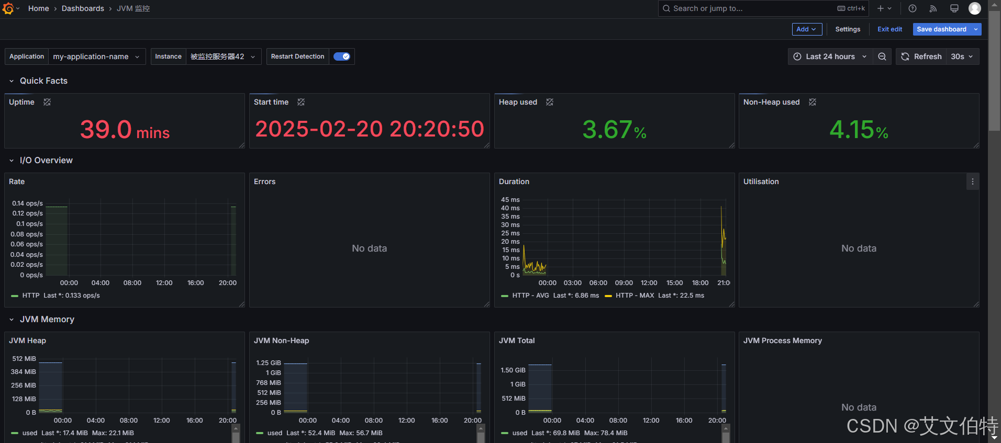Screen dimensions: 1001x443
Task: Click the 39.0 mins uptime value
Action: click(125, 130)
